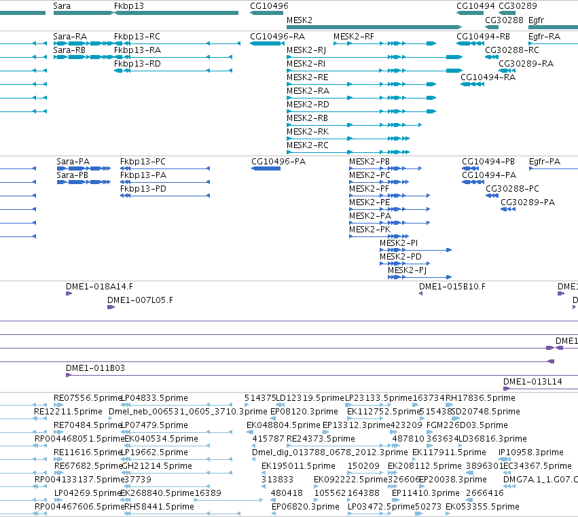Select transcript Egfr-RA

click(545, 37)
